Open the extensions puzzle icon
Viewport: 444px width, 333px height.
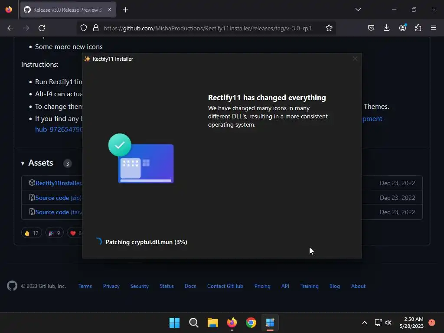418,28
